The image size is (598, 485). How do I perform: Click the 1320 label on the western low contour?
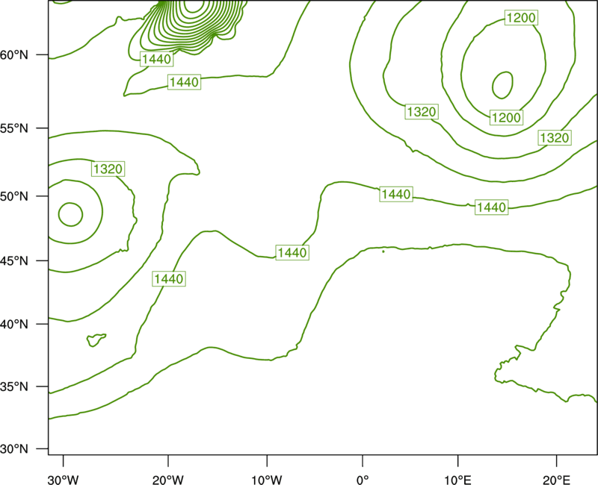(x=108, y=169)
